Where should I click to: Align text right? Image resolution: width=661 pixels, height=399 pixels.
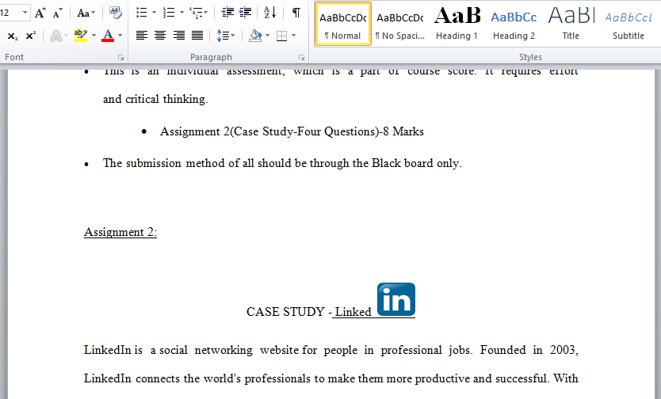tap(179, 36)
